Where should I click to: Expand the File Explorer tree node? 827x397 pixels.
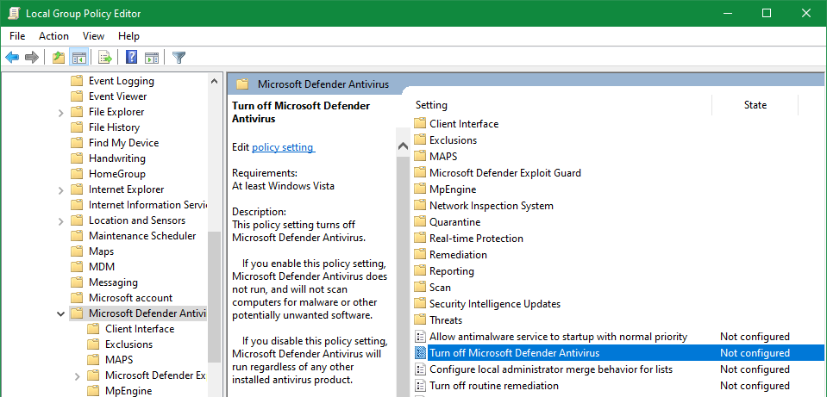tap(60, 112)
